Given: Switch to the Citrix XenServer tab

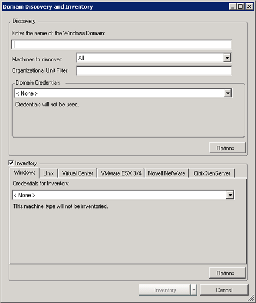Looking at the screenshot, I should click(212, 173).
